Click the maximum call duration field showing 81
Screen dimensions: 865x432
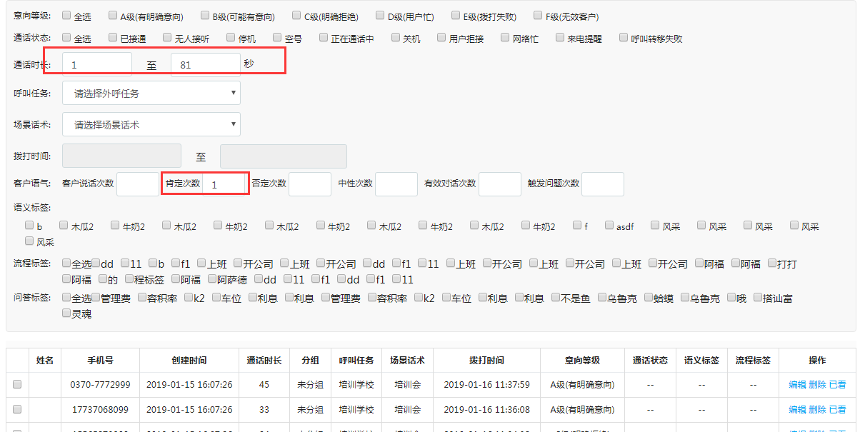tap(206, 64)
